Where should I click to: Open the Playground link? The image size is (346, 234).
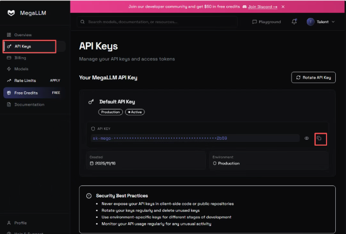pos(267,22)
